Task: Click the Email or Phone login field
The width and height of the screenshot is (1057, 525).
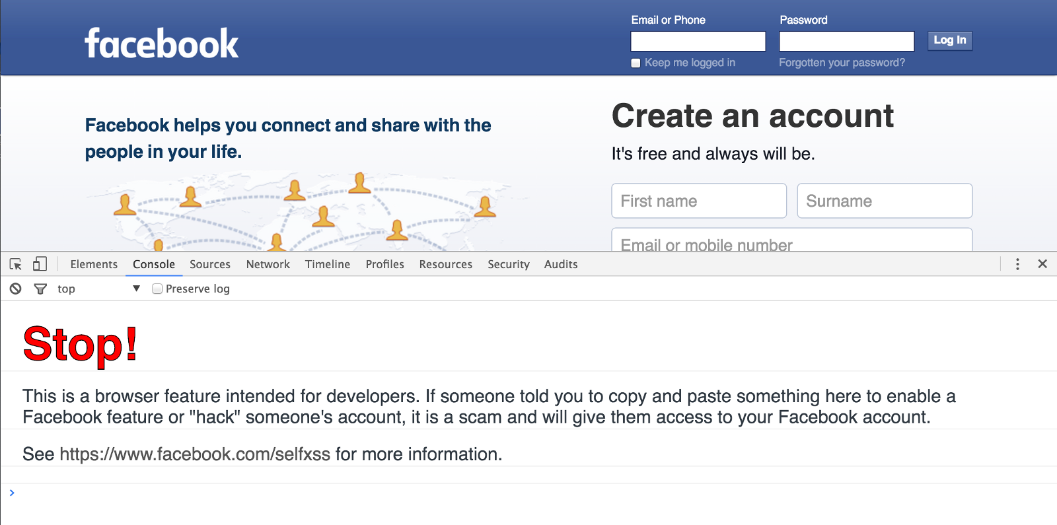Action: point(698,41)
